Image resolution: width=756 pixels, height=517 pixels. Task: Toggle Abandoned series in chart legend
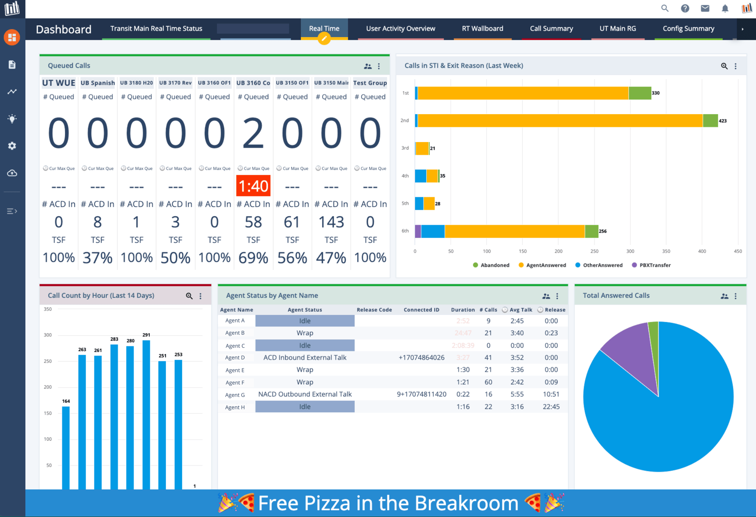click(x=491, y=265)
